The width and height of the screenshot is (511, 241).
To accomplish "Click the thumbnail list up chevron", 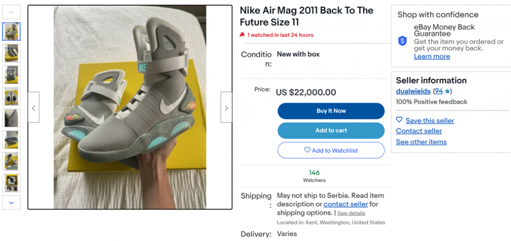I will click(x=11, y=12).
